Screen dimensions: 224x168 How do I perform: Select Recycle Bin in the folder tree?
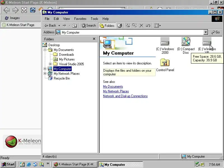point(62,78)
